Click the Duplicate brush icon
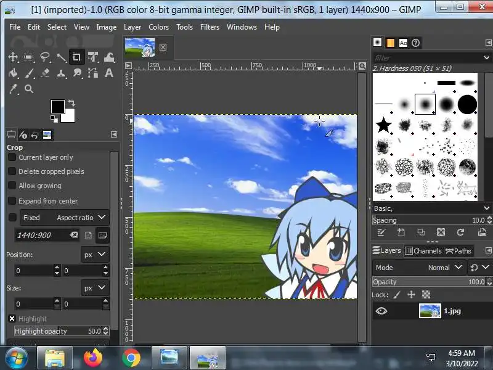The image size is (493, 370). [x=421, y=232]
